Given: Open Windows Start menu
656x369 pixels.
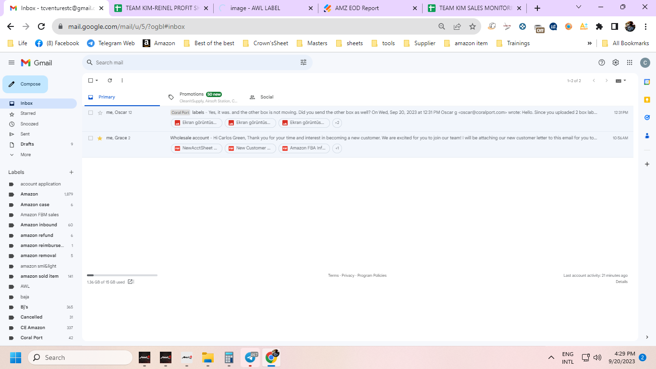Looking at the screenshot, I should pos(15,357).
